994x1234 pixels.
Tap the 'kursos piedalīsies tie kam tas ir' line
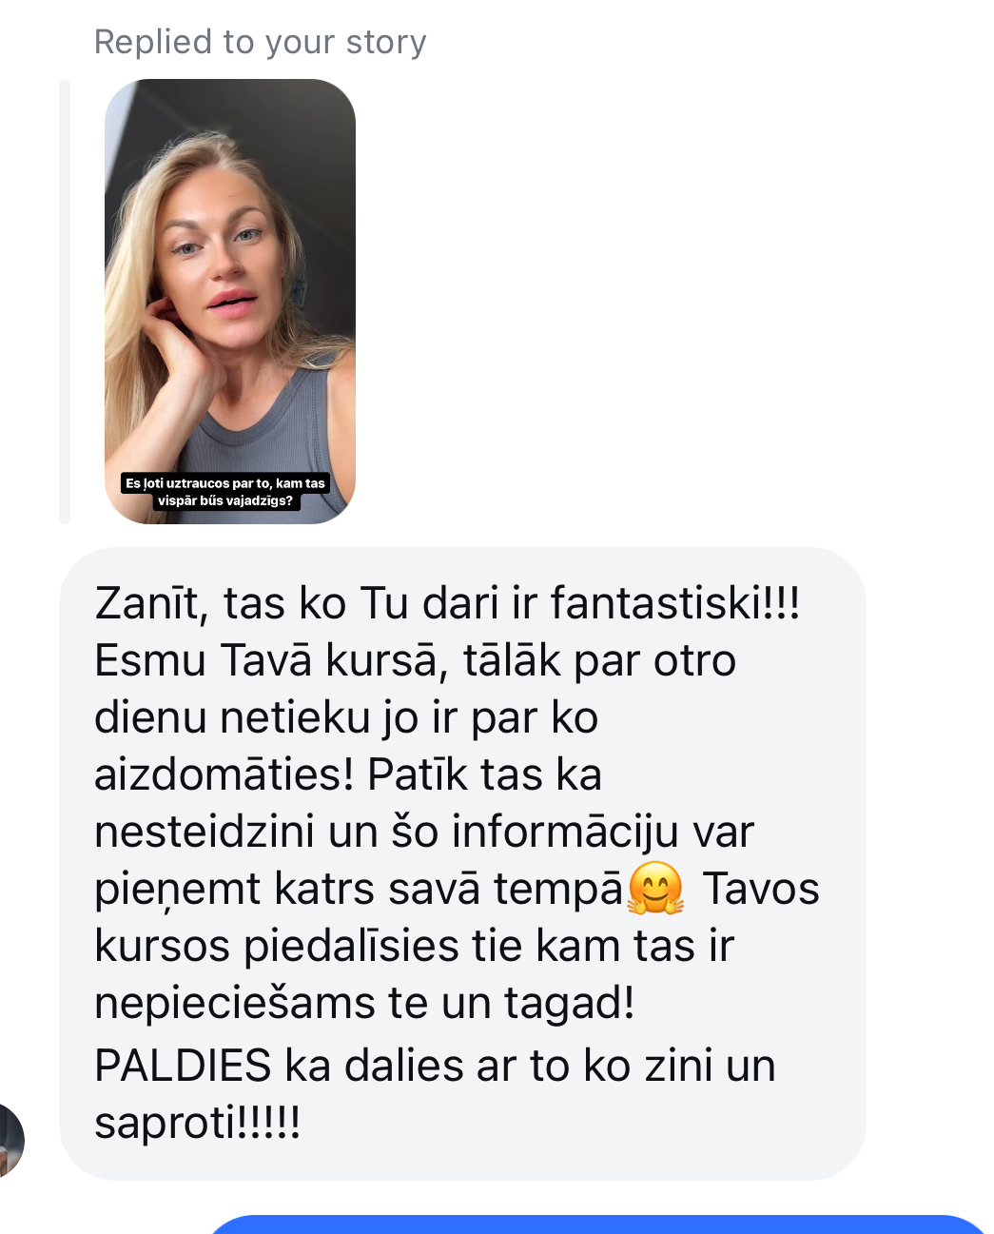414,946
